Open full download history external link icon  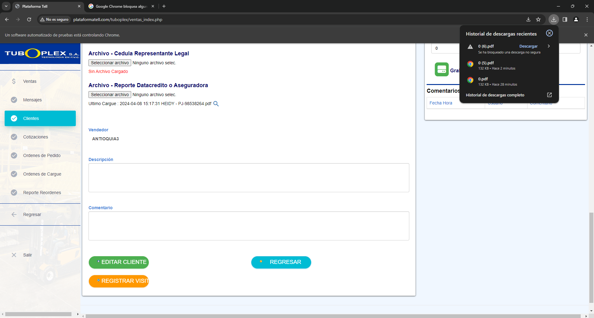(x=549, y=95)
